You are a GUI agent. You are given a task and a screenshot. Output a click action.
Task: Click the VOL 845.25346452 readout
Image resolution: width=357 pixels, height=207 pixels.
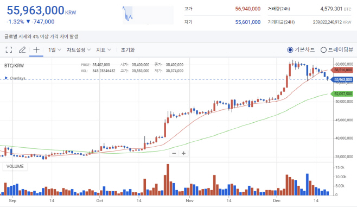[98, 71]
